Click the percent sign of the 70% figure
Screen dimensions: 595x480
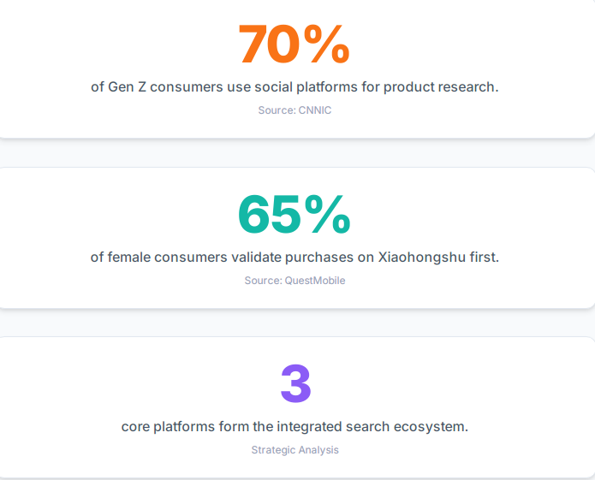click(327, 45)
